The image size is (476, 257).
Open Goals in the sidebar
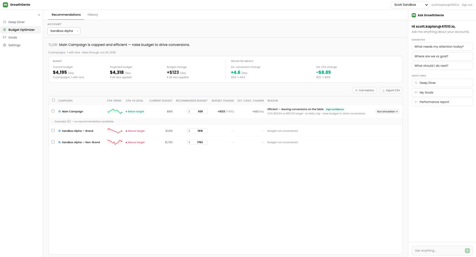click(21, 37)
